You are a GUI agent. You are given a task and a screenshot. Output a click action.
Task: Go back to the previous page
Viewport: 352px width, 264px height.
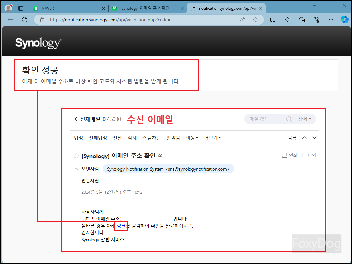10,20
